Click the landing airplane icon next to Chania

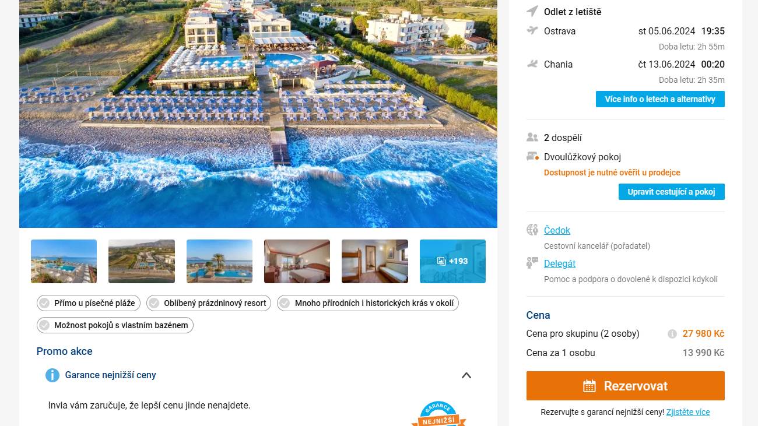click(x=532, y=64)
